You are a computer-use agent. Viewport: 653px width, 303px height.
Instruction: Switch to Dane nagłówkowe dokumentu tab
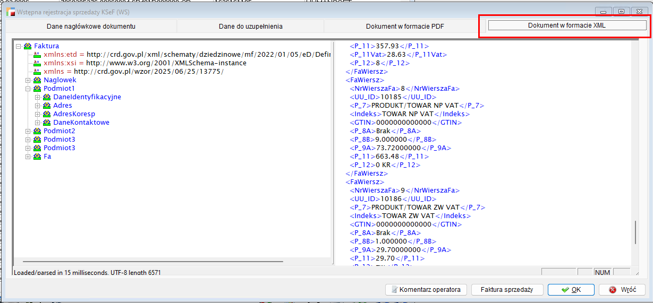click(x=91, y=26)
